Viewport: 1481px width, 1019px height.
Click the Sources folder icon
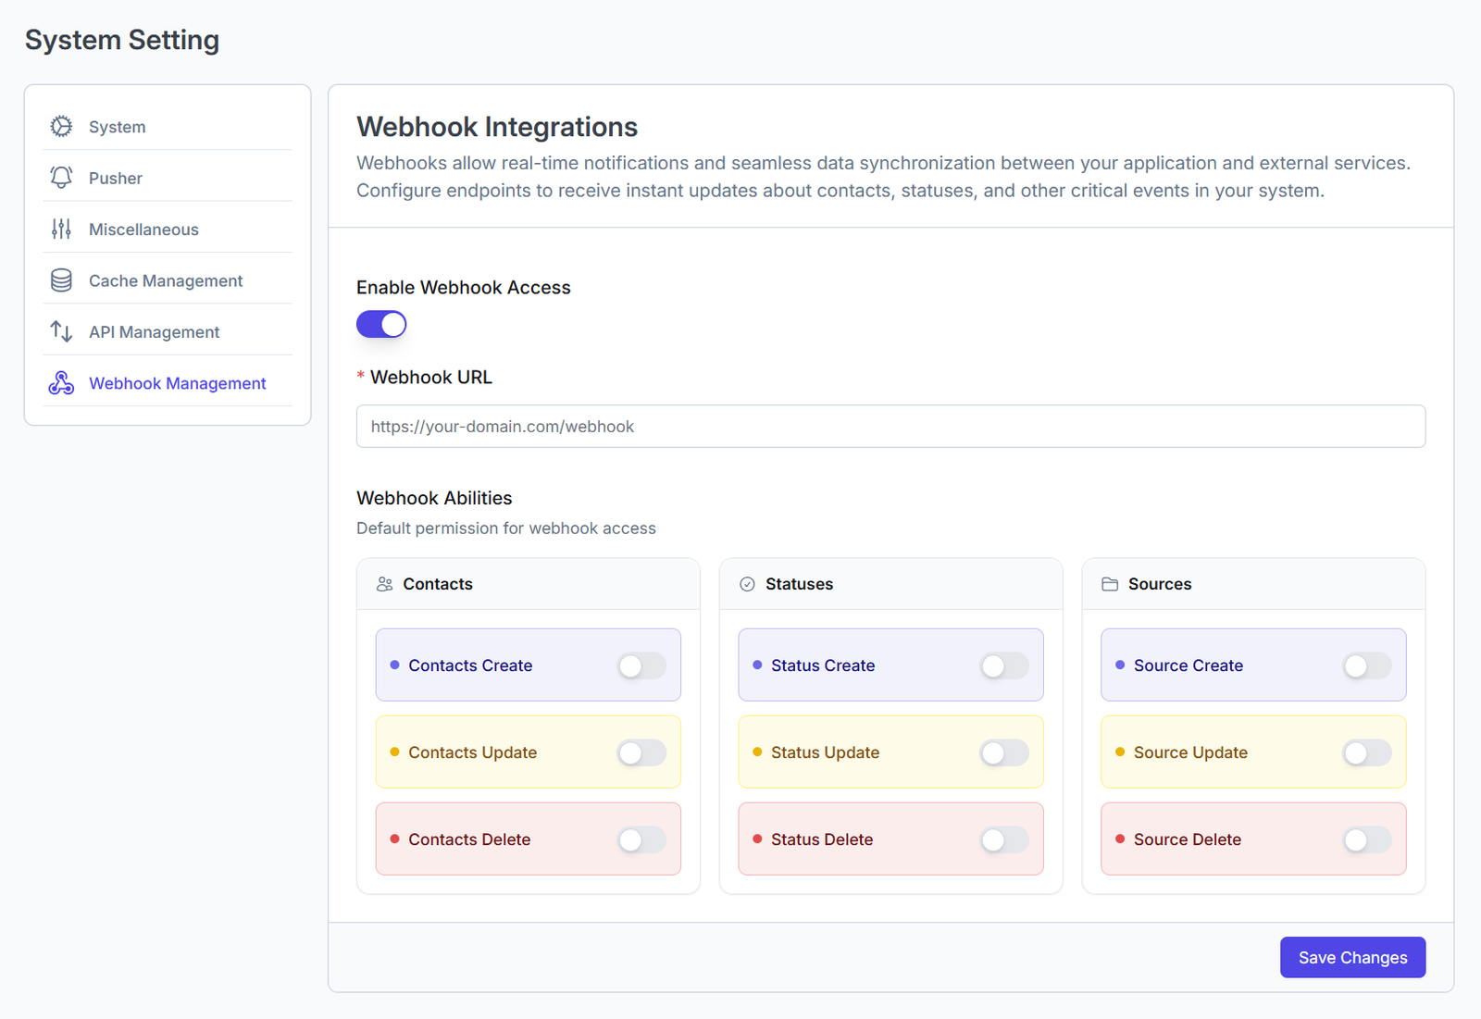(1110, 584)
